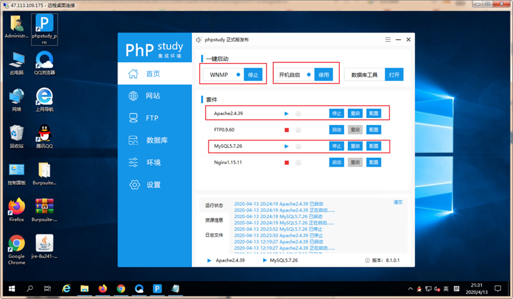
Task: Open the 设置 settings section
Action: click(x=154, y=185)
